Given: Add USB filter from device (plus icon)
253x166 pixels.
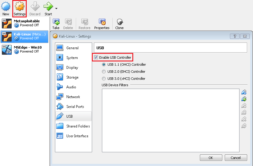Looking at the screenshot, I should point(244,99).
